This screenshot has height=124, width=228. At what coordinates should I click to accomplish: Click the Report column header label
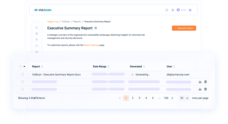point(36,67)
